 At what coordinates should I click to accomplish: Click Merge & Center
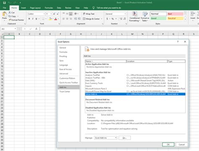click(x=92, y=19)
